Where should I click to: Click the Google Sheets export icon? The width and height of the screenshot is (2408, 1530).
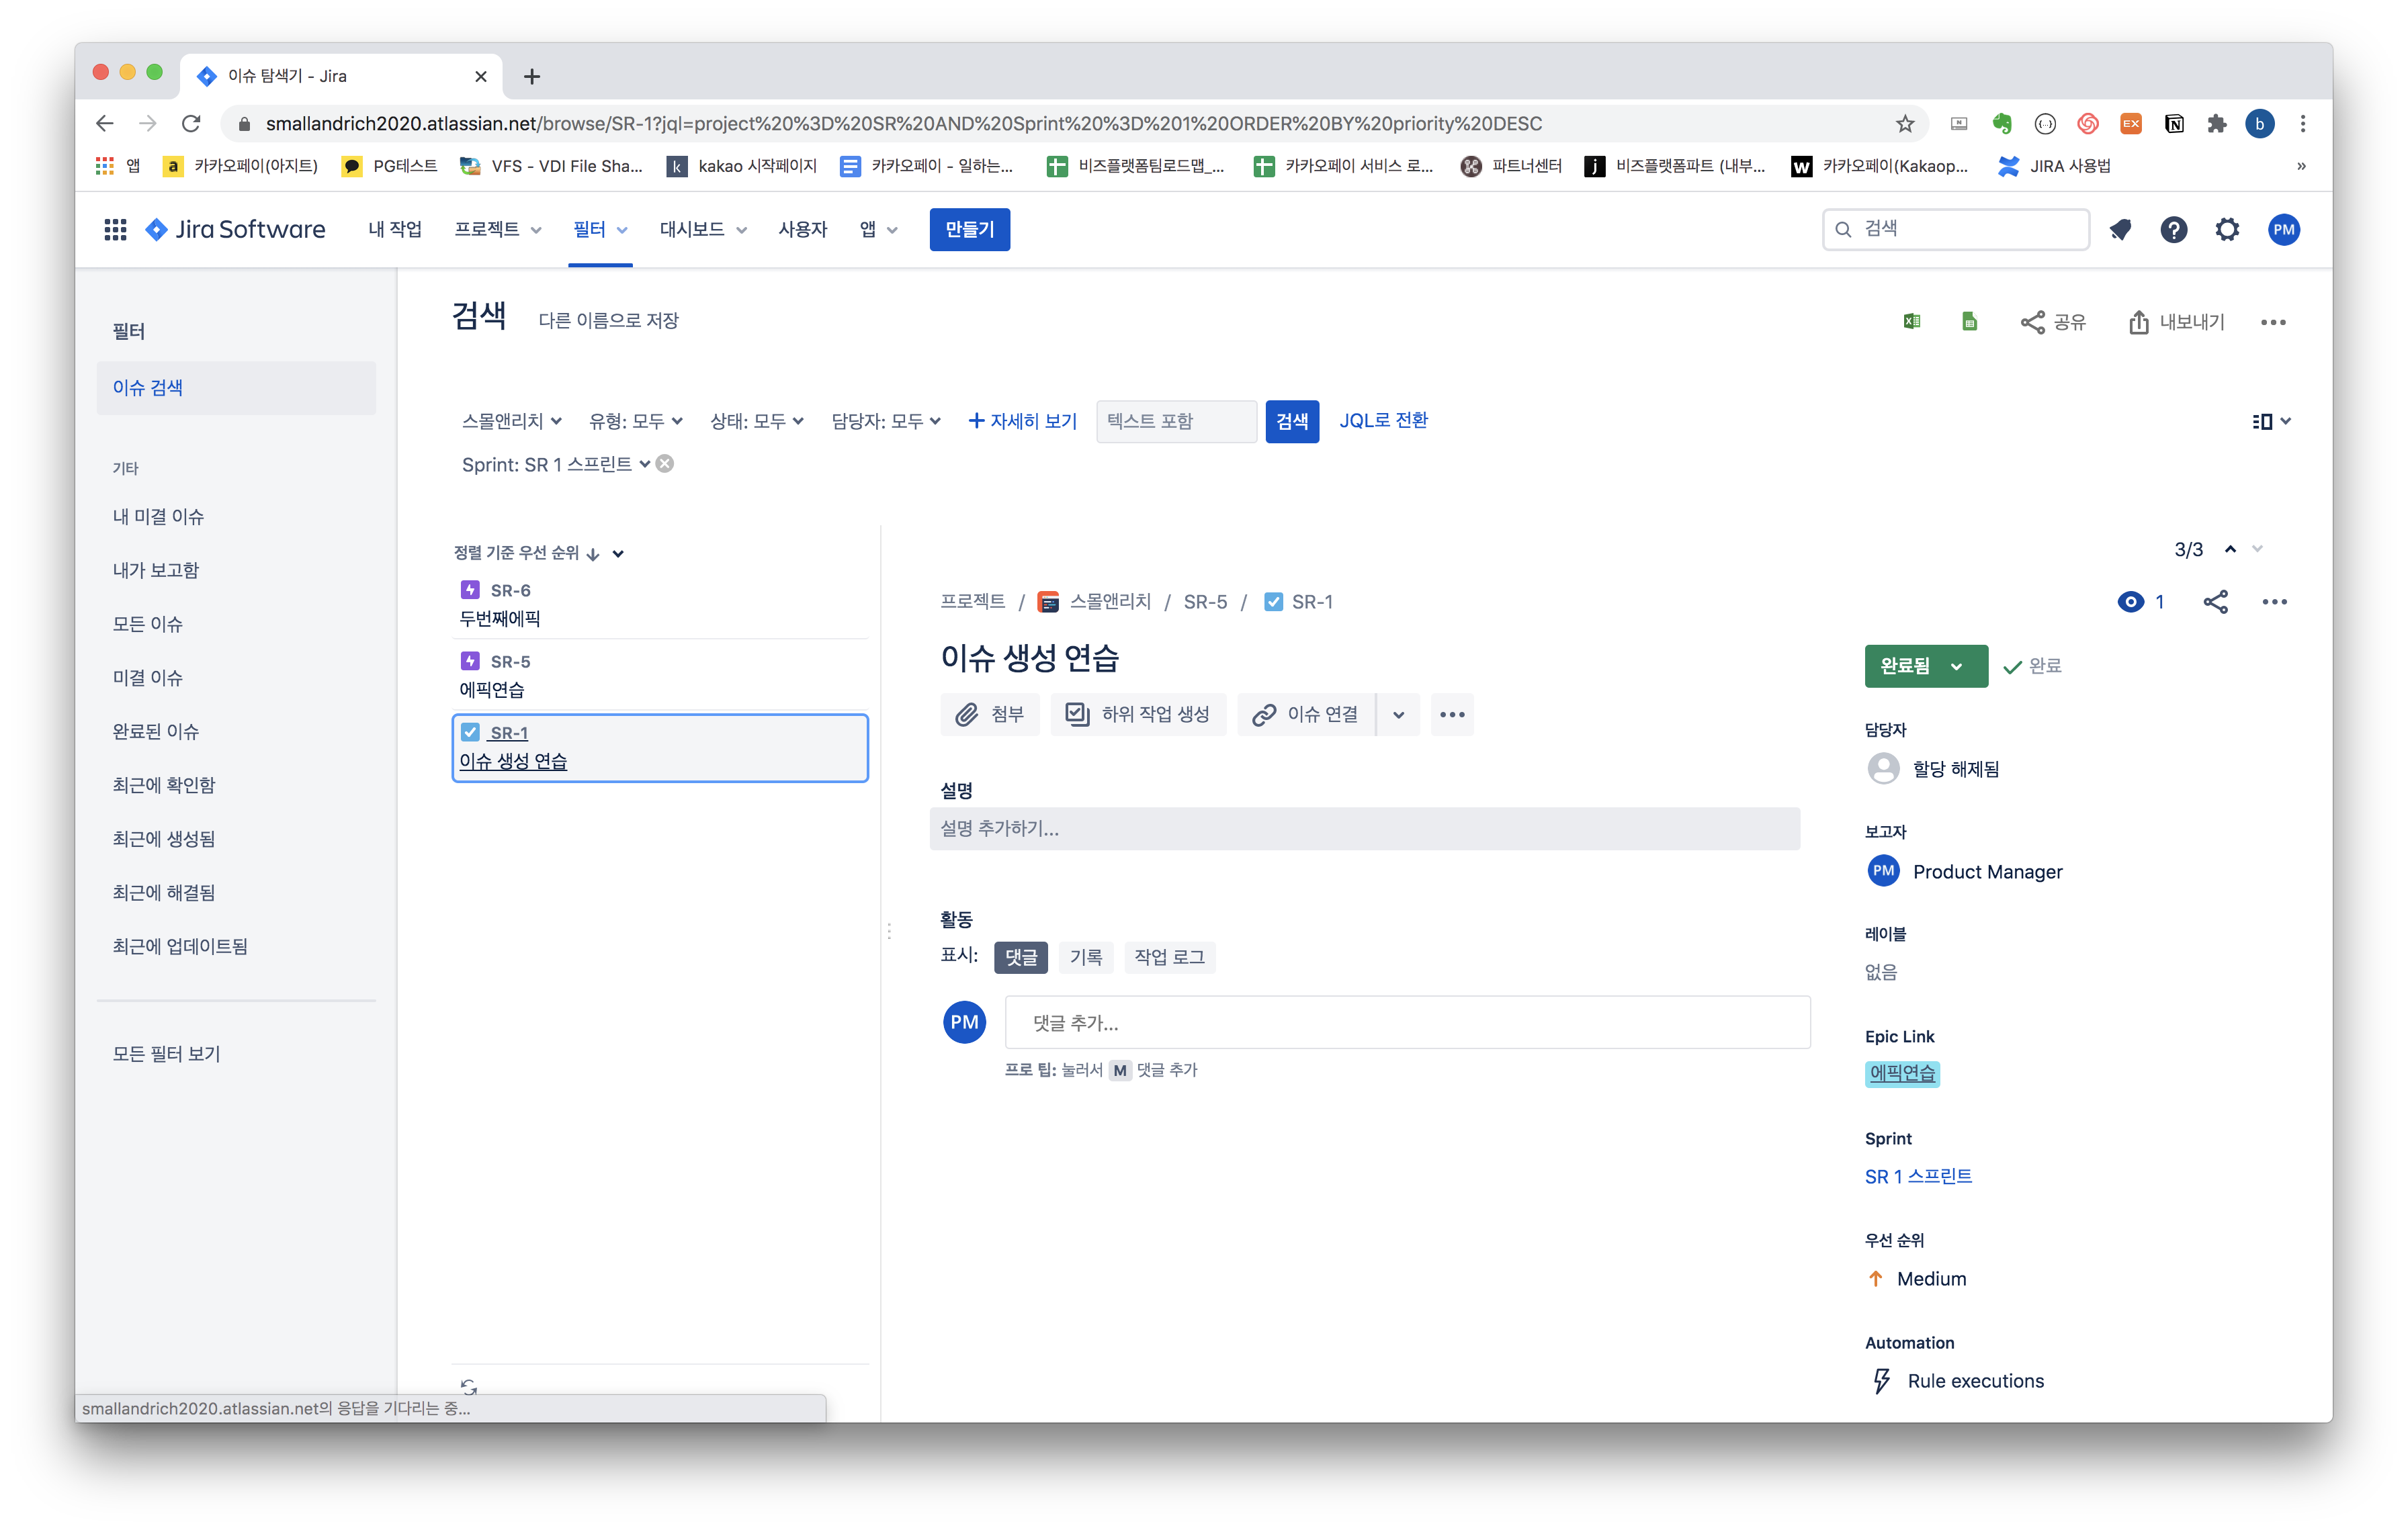pyautogui.click(x=1969, y=322)
